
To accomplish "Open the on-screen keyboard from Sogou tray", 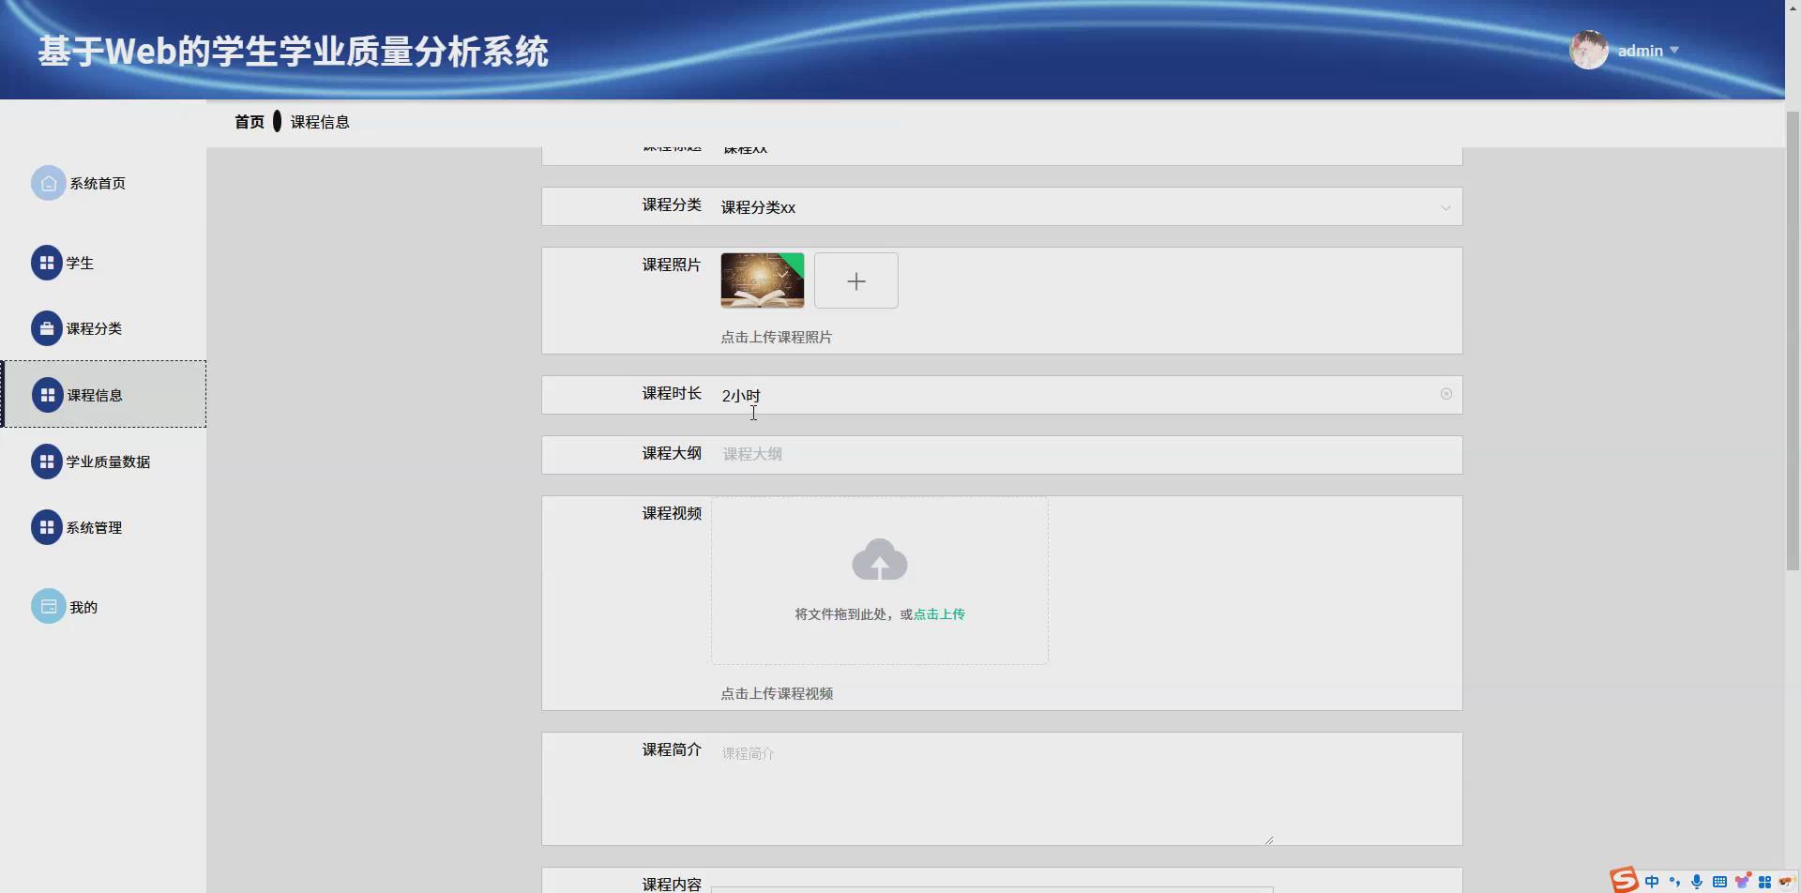I will (1718, 881).
